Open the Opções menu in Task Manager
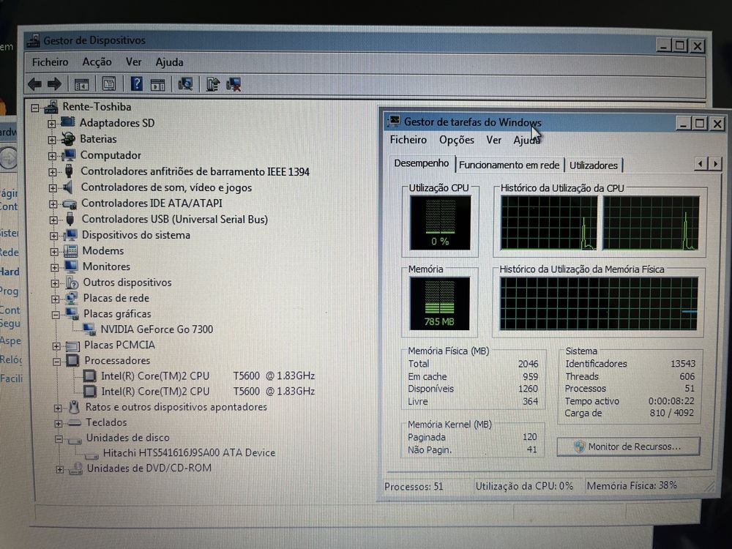This screenshot has height=549, width=732. (x=457, y=140)
